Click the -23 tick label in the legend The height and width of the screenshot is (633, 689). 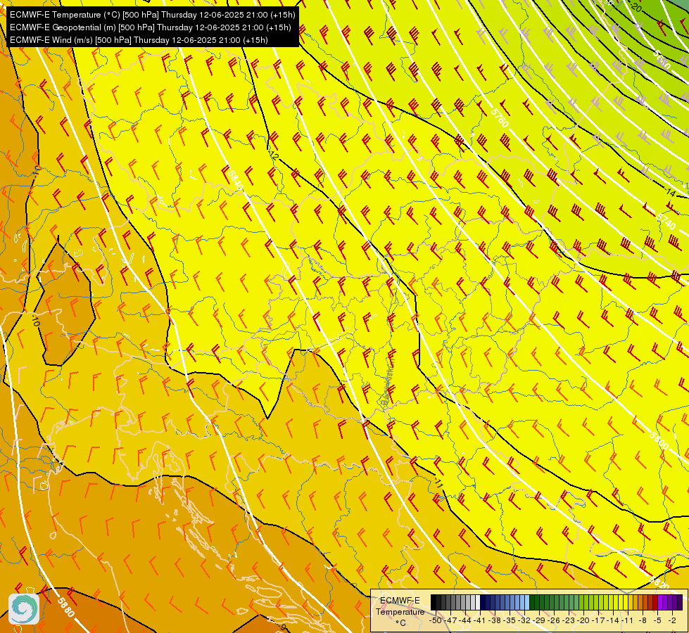point(569,620)
